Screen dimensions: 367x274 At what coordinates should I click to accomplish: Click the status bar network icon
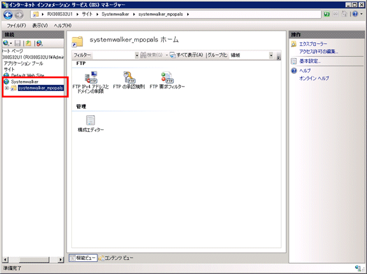tap(358, 268)
